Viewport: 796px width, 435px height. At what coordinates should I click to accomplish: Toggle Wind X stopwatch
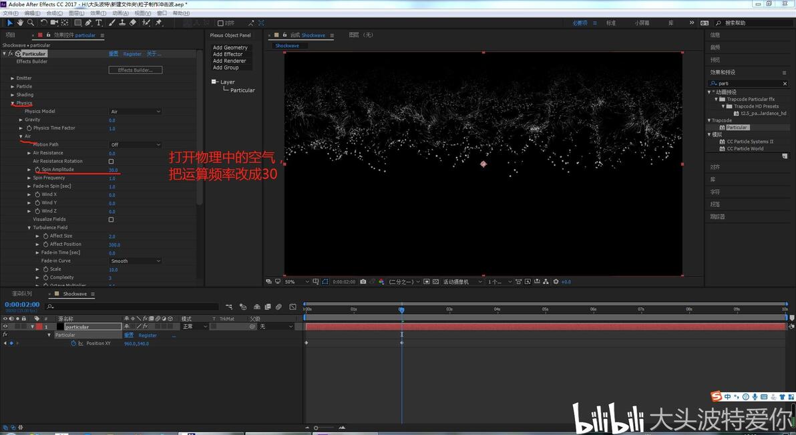(x=37, y=194)
